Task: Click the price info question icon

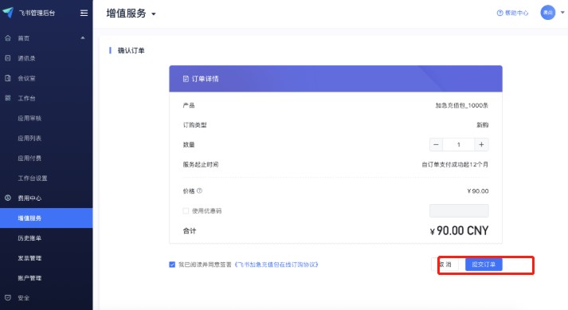Action: coord(199,190)
